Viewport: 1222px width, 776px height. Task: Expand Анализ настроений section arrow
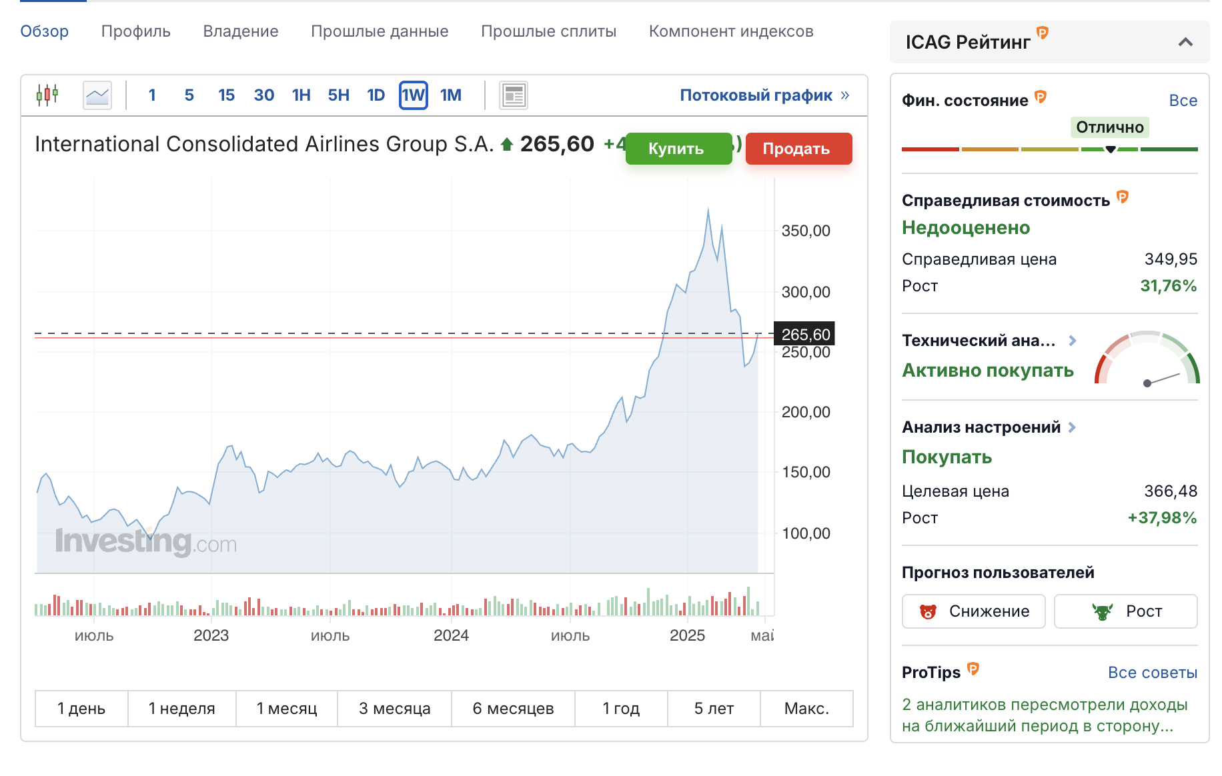[x=1072, y=427]
